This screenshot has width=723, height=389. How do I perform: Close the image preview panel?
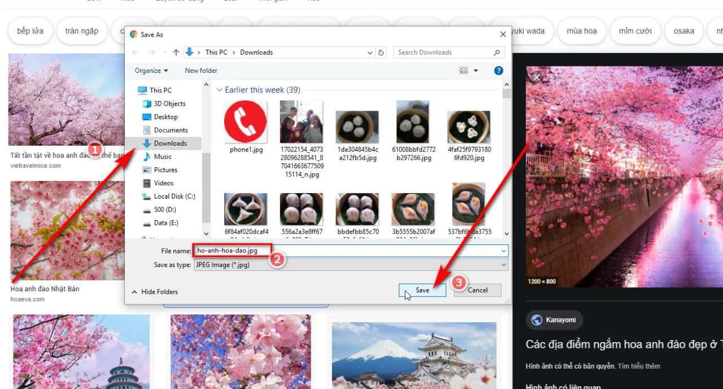537,77
